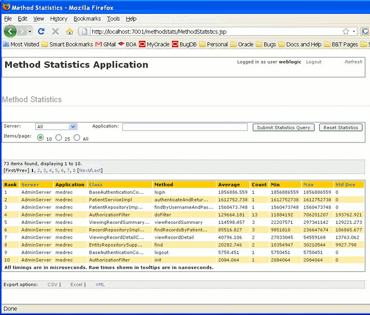Viewport: 370px width, 315px height.
Task: Select All items per page option
Action: click(x=77, y=138)
